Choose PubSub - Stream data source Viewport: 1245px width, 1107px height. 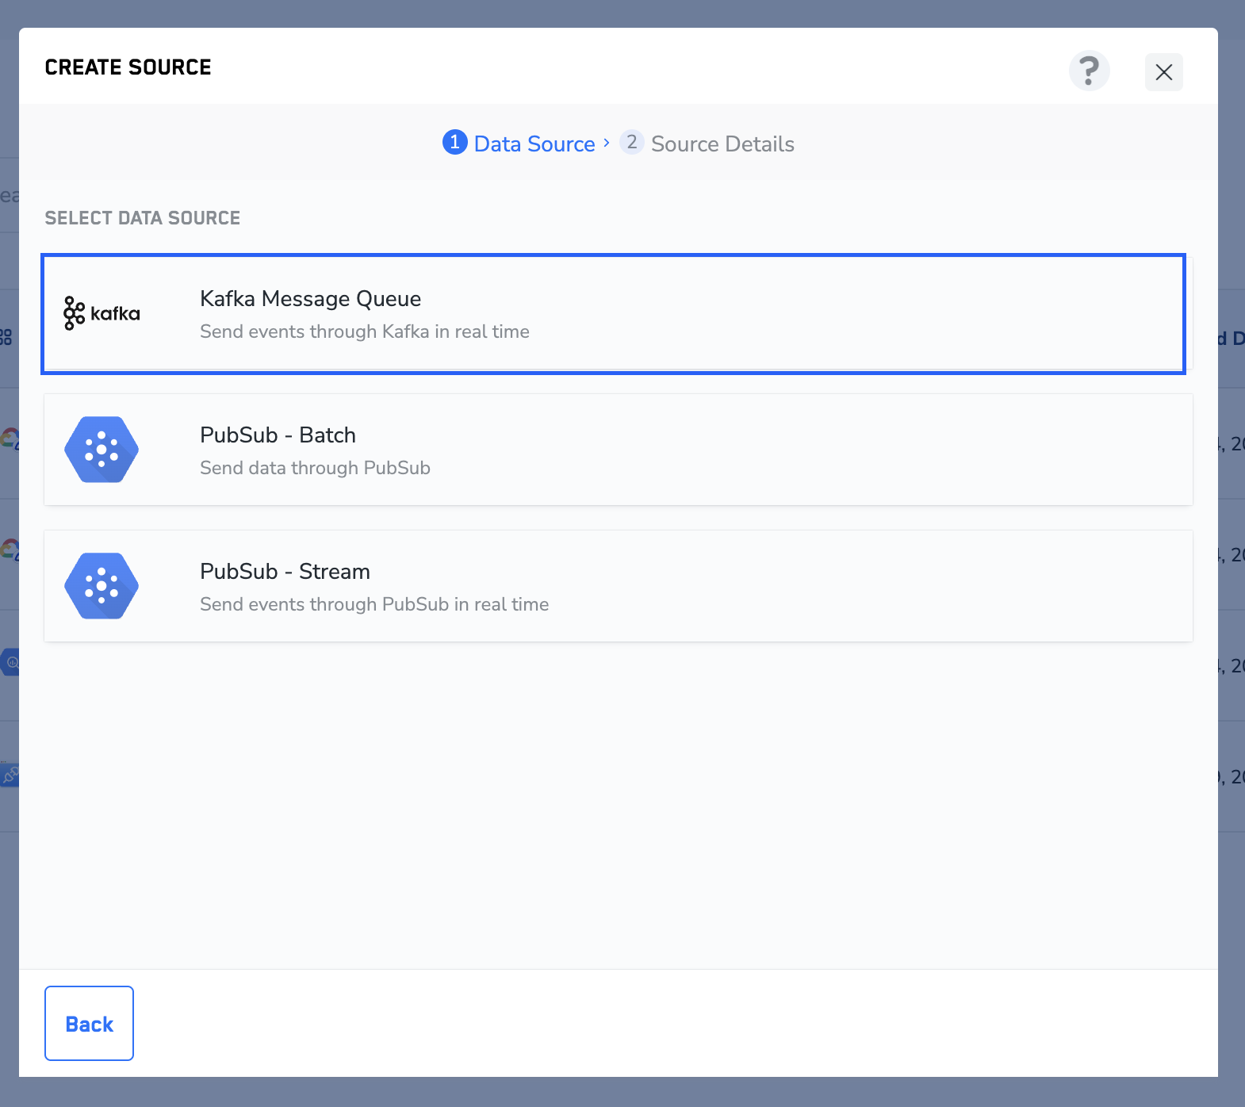coord(618,586)
